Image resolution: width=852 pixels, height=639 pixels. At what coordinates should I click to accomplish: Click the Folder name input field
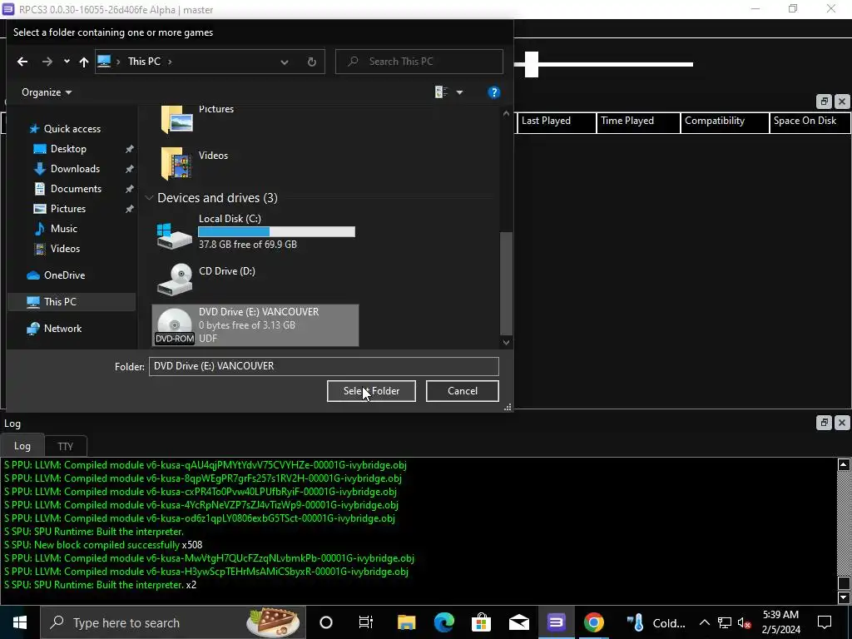pyautogui.click(x=324, y=366)
